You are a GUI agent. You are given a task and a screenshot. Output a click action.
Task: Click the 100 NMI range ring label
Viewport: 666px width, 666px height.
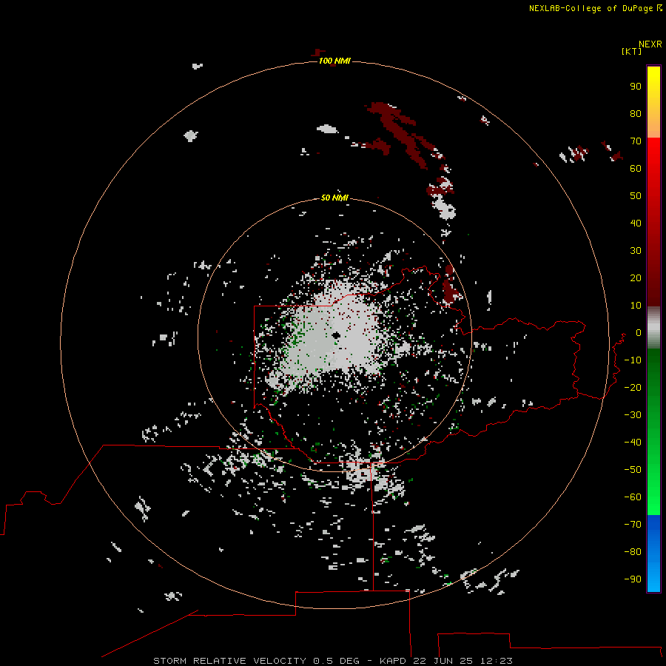(334, 61)
